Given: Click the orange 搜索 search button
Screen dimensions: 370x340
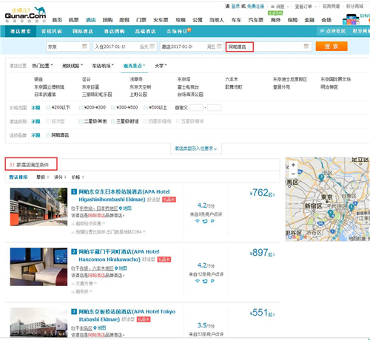Looking at the screenshot, I should (x=332, y=47).
